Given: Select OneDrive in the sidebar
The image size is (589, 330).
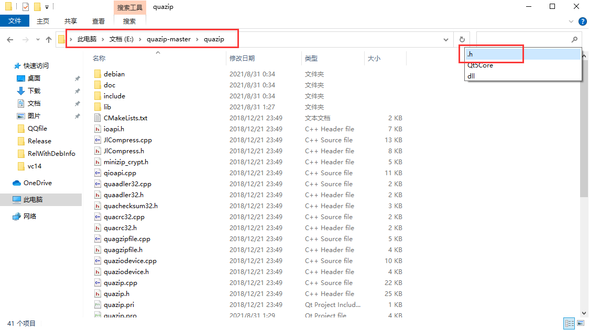Looking at the screenshot, I should pyautogui.click(x=38, y=183).
